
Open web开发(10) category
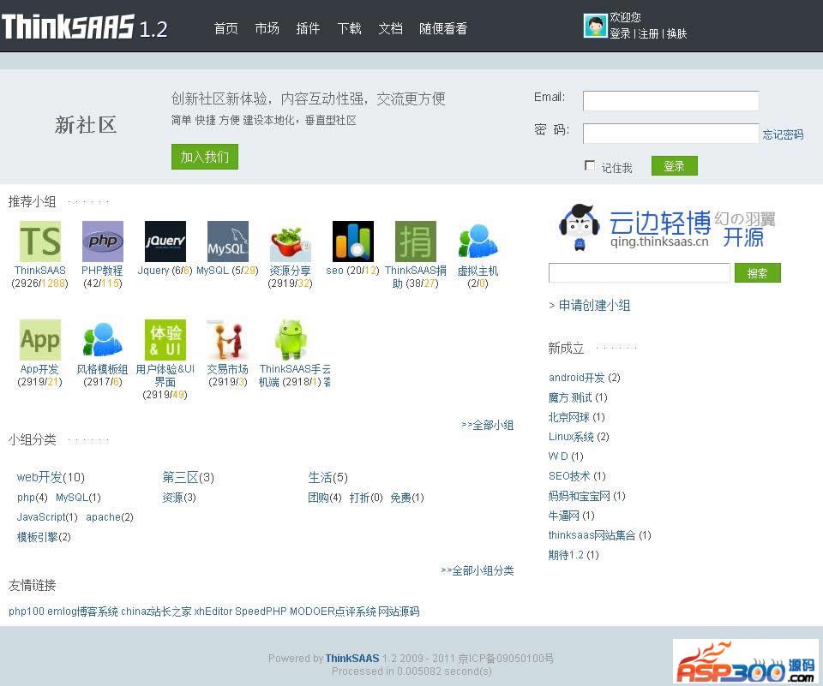pos(51,477)
